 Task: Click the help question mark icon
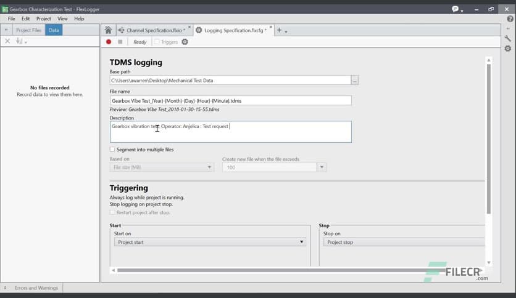pos(510,19)
